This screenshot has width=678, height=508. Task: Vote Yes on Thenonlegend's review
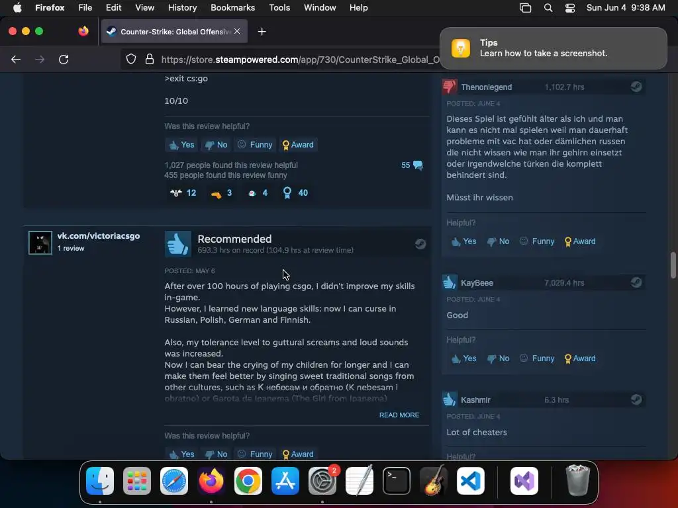coord(463,241)
